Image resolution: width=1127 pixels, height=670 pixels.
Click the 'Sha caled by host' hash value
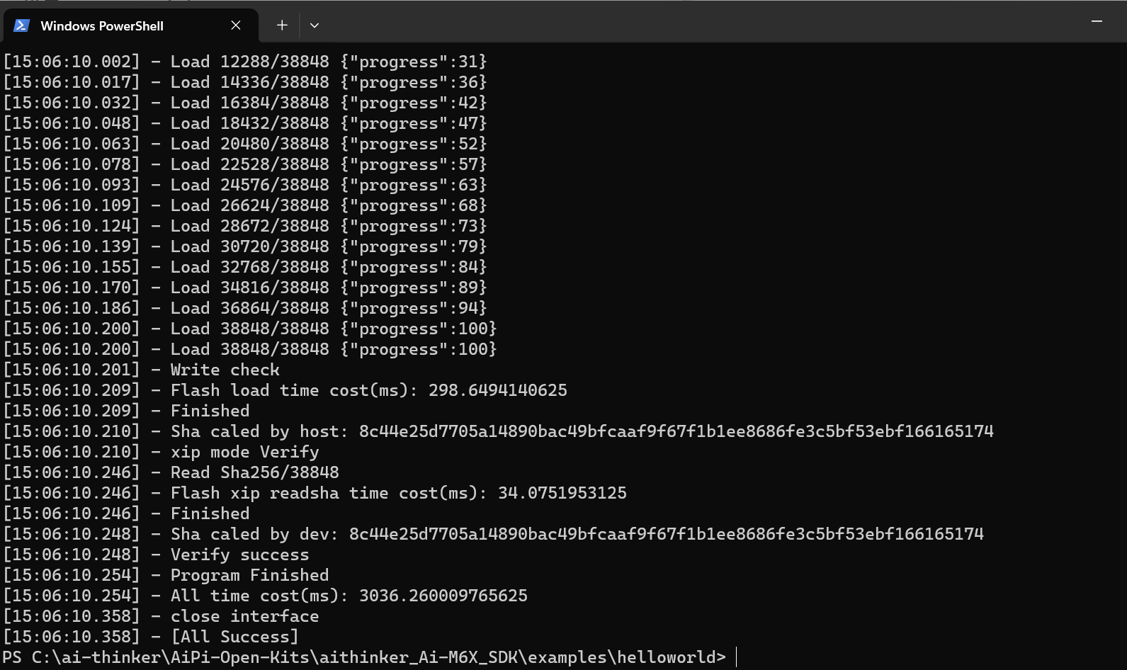676,431
